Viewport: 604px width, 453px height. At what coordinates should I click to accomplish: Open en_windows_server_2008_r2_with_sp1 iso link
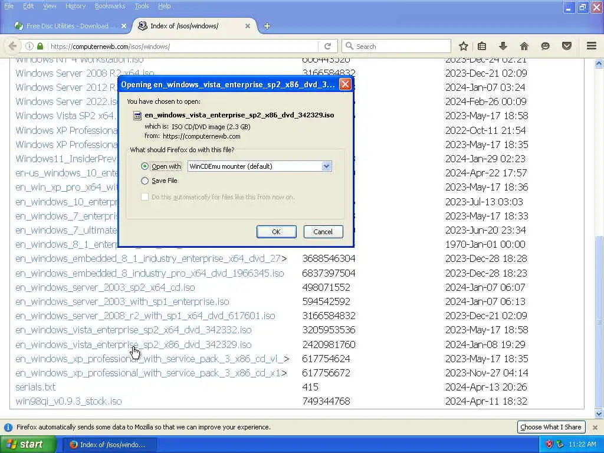click(x=145, y=316)
